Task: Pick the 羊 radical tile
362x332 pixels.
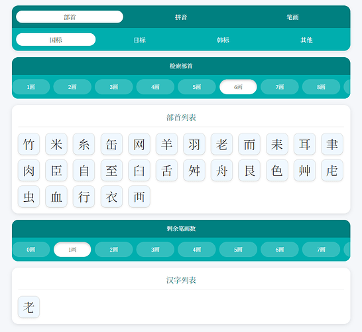Action: [x=166, y=144]
